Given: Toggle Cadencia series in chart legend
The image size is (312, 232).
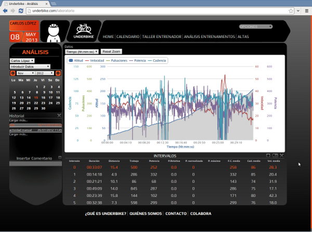Looking at the screenshot, I should [x=157, y=60].
